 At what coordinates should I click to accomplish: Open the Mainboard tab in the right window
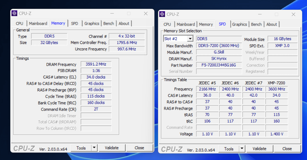pyautogui.click(x=186, y=24)
